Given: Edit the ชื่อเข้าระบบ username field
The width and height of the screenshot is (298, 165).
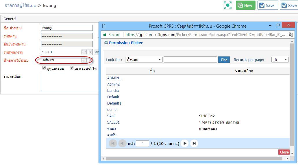Looking at the screenshot, I should 67,28.
